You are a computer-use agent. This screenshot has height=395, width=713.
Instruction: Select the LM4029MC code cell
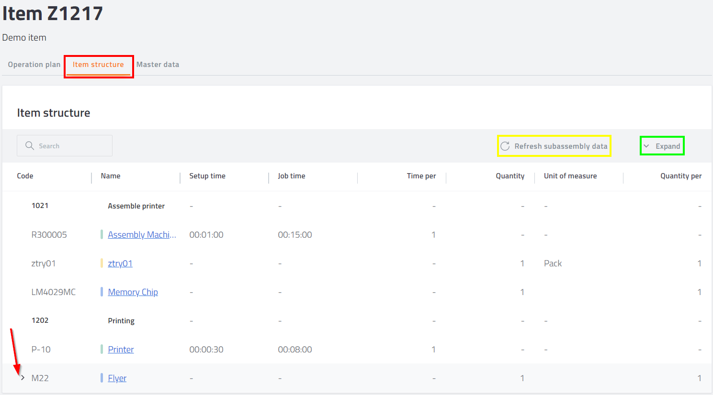click(x=54, y=292)
